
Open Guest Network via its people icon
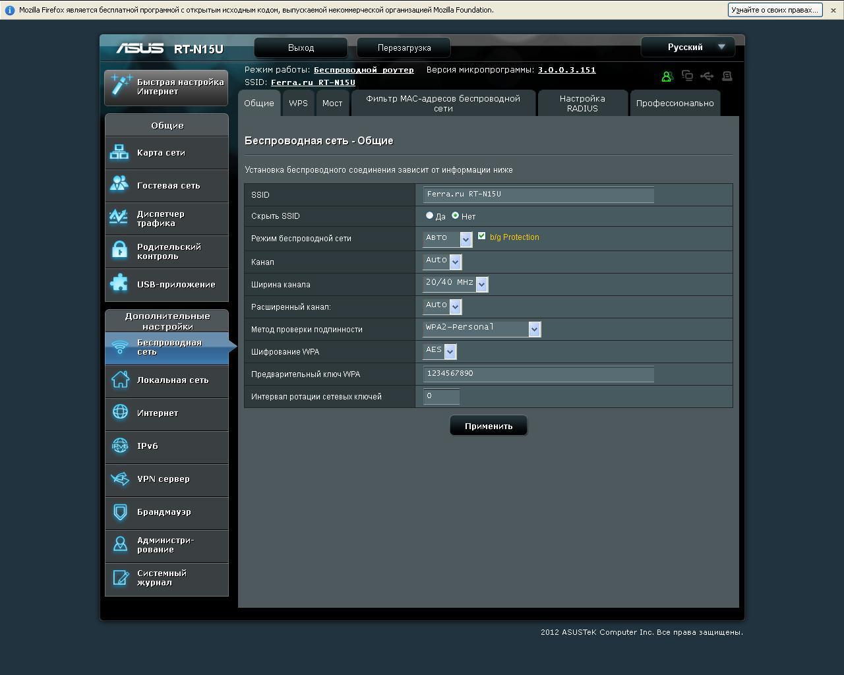click(x=119, y=184)
